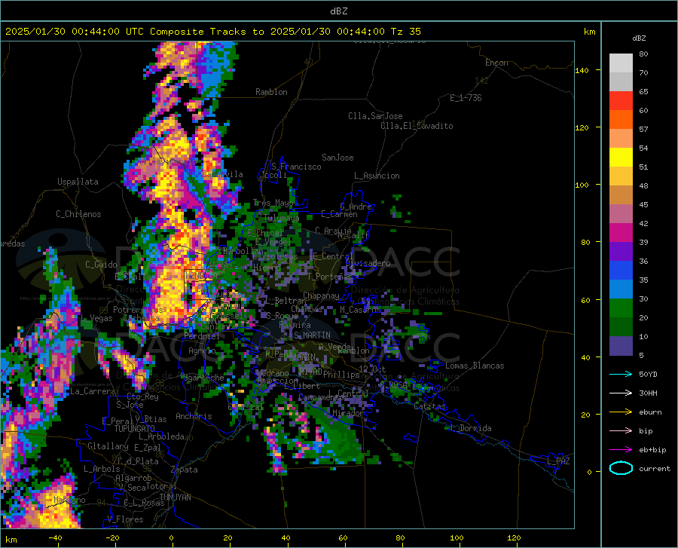Click the E_Peral map label
Screen dimensions: 678x548
tap(118, 421)
